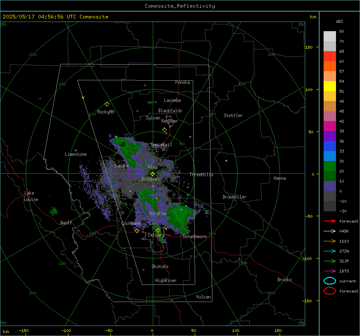Click the Strathmore label
This screenshot has height=336, width=360.
tap(194, 237)
